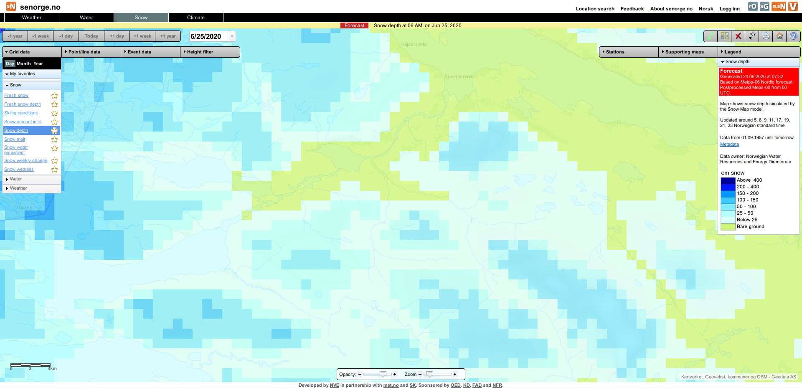Toggle favorite star for Snow wetness
802x388 pixels.
tap(54, 170)
